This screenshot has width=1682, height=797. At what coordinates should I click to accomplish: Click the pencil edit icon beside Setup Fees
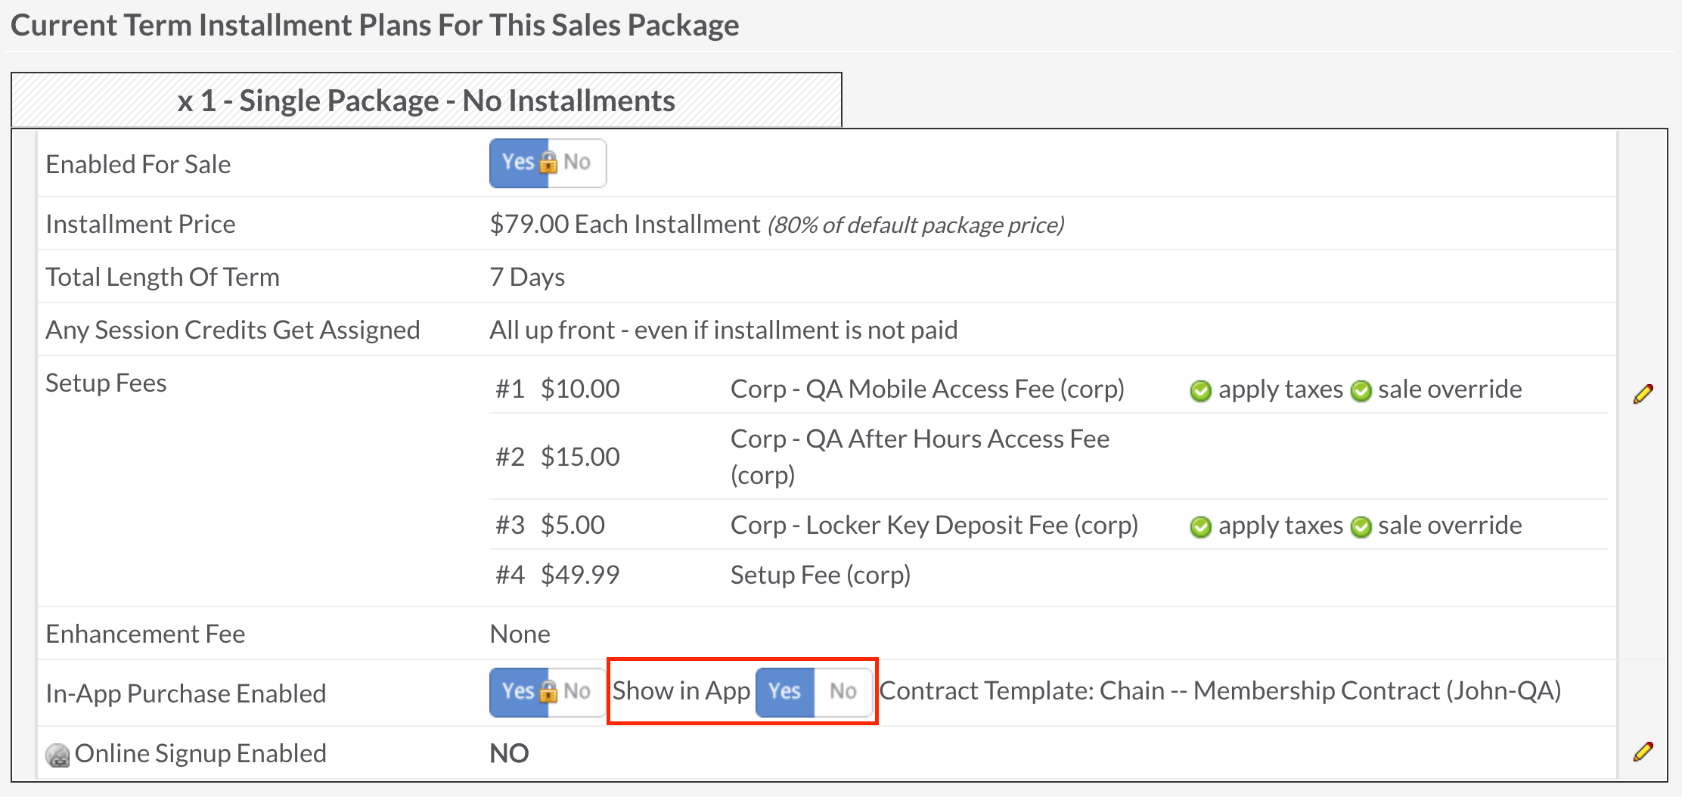point(1643,393)
